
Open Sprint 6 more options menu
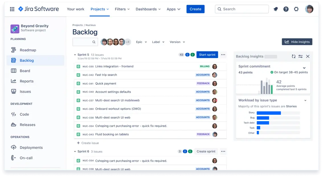coord(223,152)
